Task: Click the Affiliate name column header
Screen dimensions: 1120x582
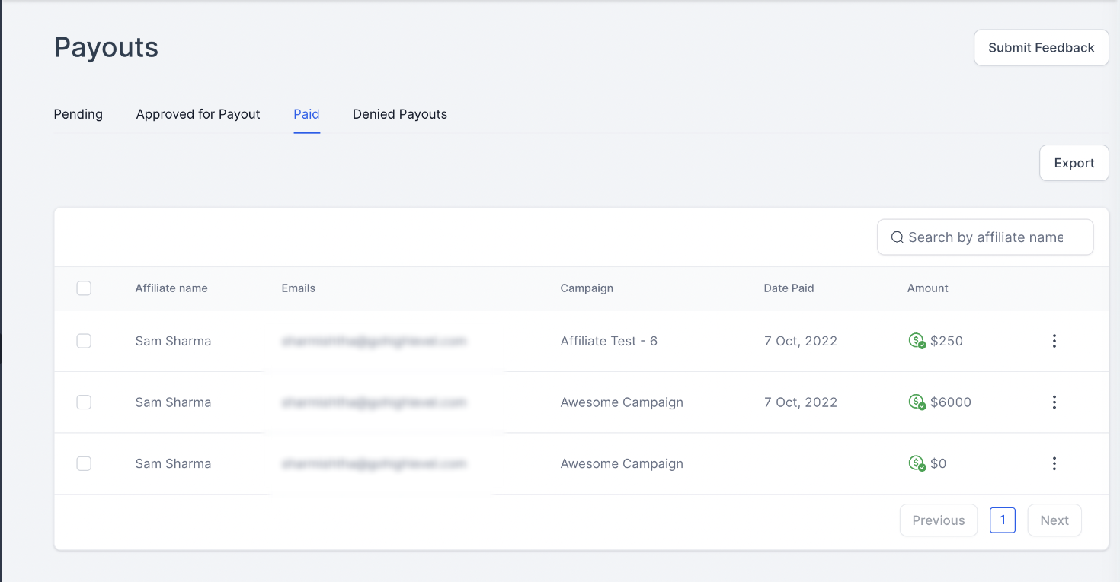Action: click(x=171, y=288)
